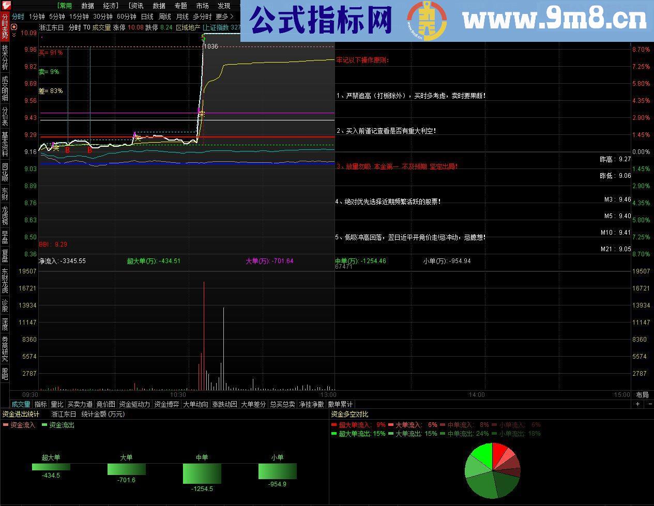Image resolution: width=654 pixels, height=506 pixels.
Task: Click the 超大单 green outflow bar
Action: coord(50,467)
